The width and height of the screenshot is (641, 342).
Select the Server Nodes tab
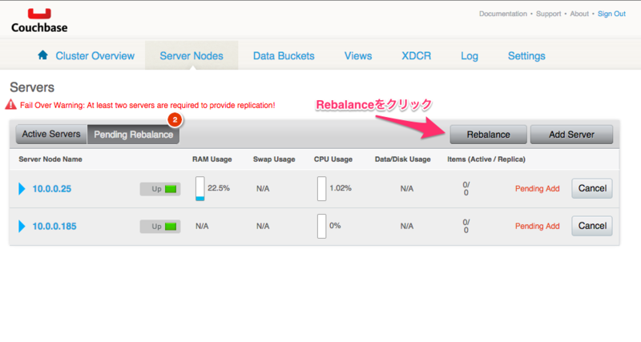click(191, 56)
